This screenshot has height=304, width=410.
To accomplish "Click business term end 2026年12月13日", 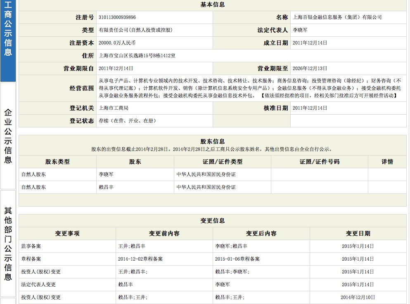I will [x=310, y=68].
